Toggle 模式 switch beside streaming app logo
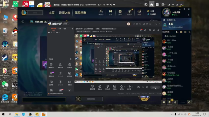209x117 pixels. click(66, 24)
